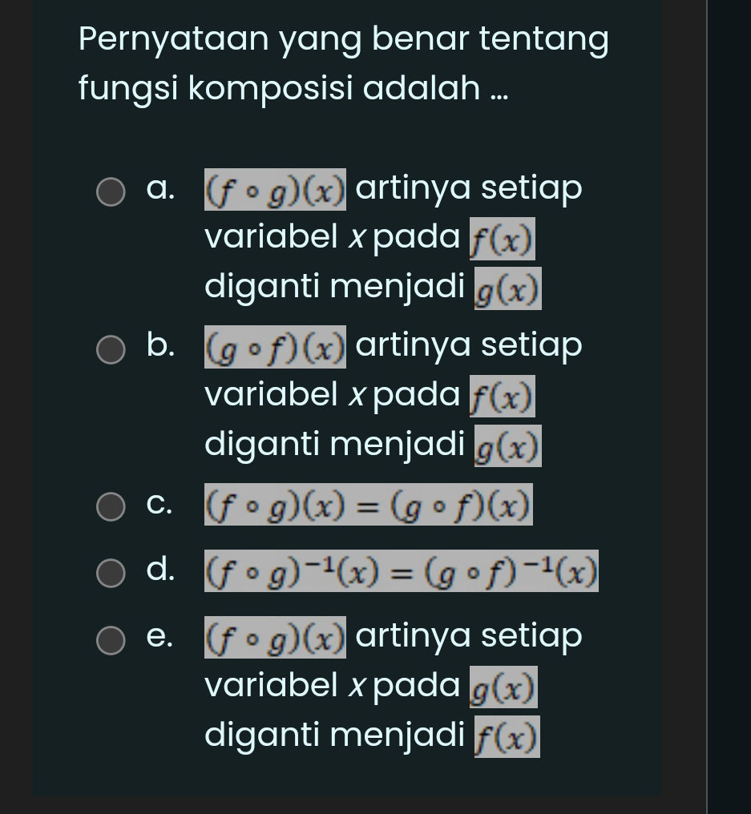Screen dimensions: 751x814
Task: Click the label letter 'c.'
Action: (x=159, y=503)
